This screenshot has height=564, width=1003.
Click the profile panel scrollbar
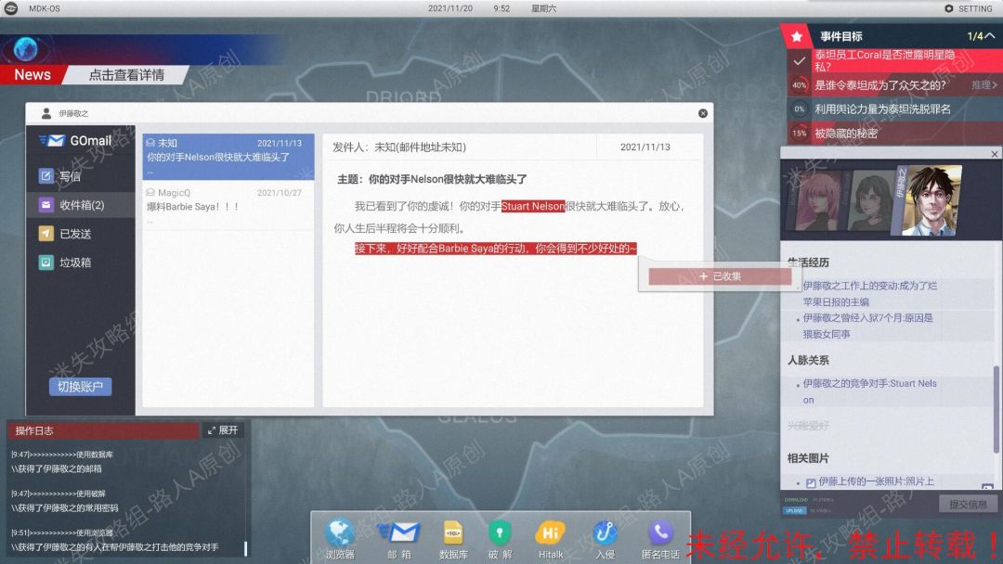coord(996,409)
